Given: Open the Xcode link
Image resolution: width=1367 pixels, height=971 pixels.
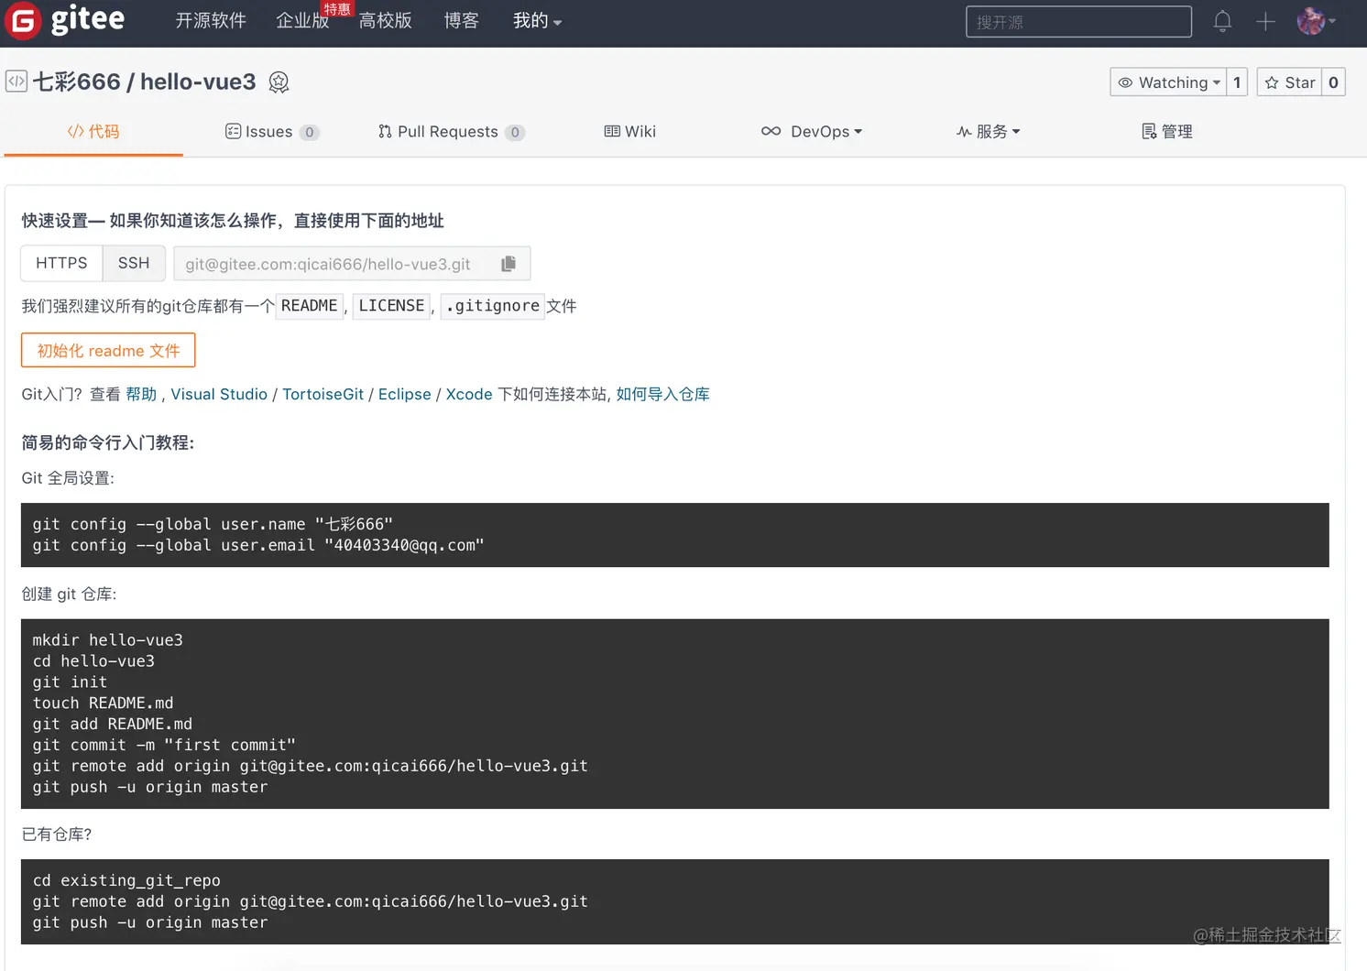Looking at the screenshot, I should point(469,394).
